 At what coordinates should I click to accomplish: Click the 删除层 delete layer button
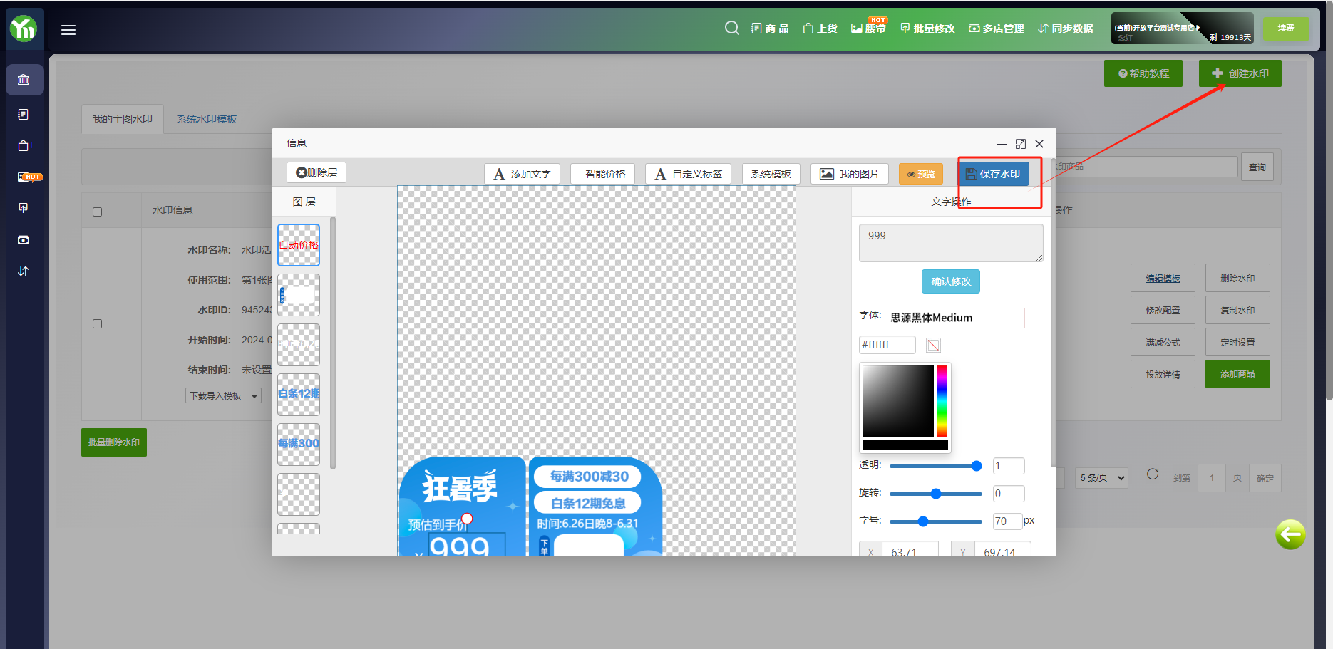(x=316, y=172)
